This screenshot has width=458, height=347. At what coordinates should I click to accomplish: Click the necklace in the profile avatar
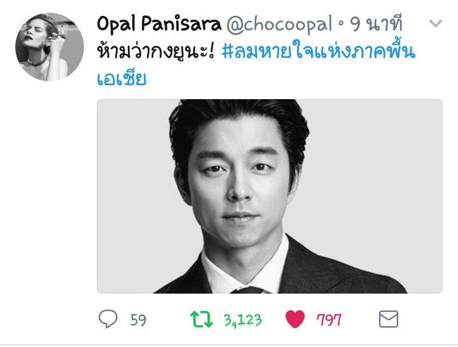click(38, 62)
